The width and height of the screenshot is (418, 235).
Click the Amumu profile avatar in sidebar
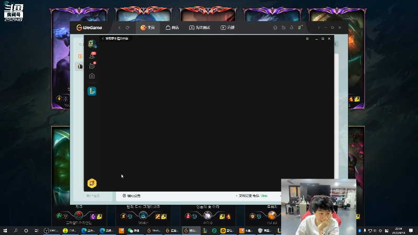(x=92, y=43)
